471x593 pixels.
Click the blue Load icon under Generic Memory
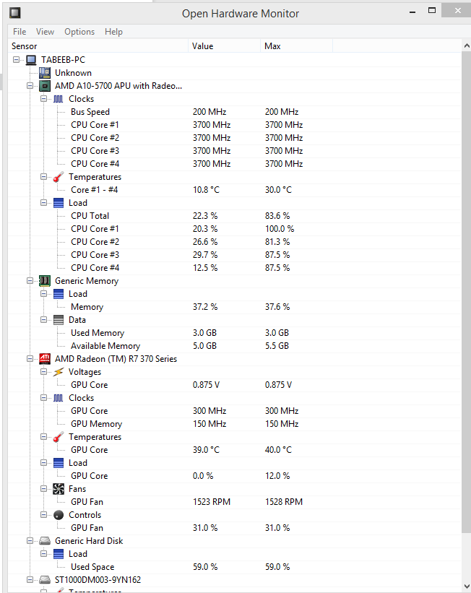59,294
